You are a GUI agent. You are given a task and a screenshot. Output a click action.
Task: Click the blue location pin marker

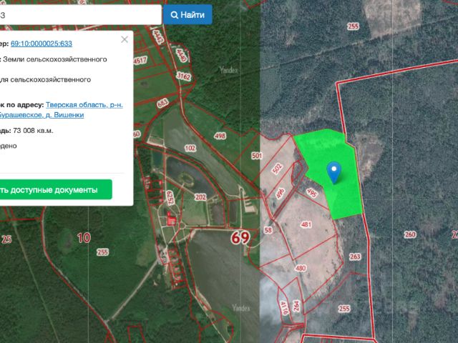tap(333, 171)
